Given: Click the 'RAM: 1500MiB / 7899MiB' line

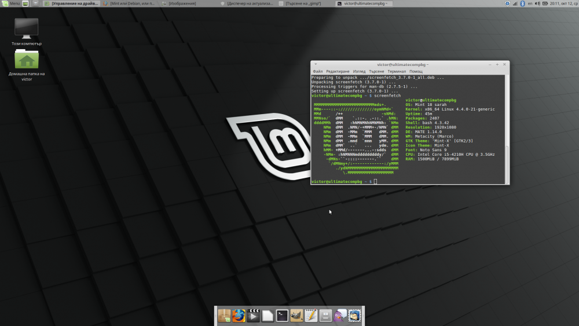Looking at the screenshot, I should point(432,159).
